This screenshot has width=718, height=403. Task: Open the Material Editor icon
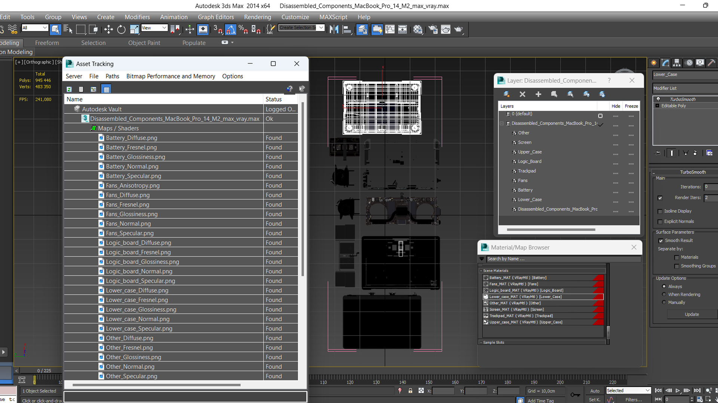(x=418, y=29)
